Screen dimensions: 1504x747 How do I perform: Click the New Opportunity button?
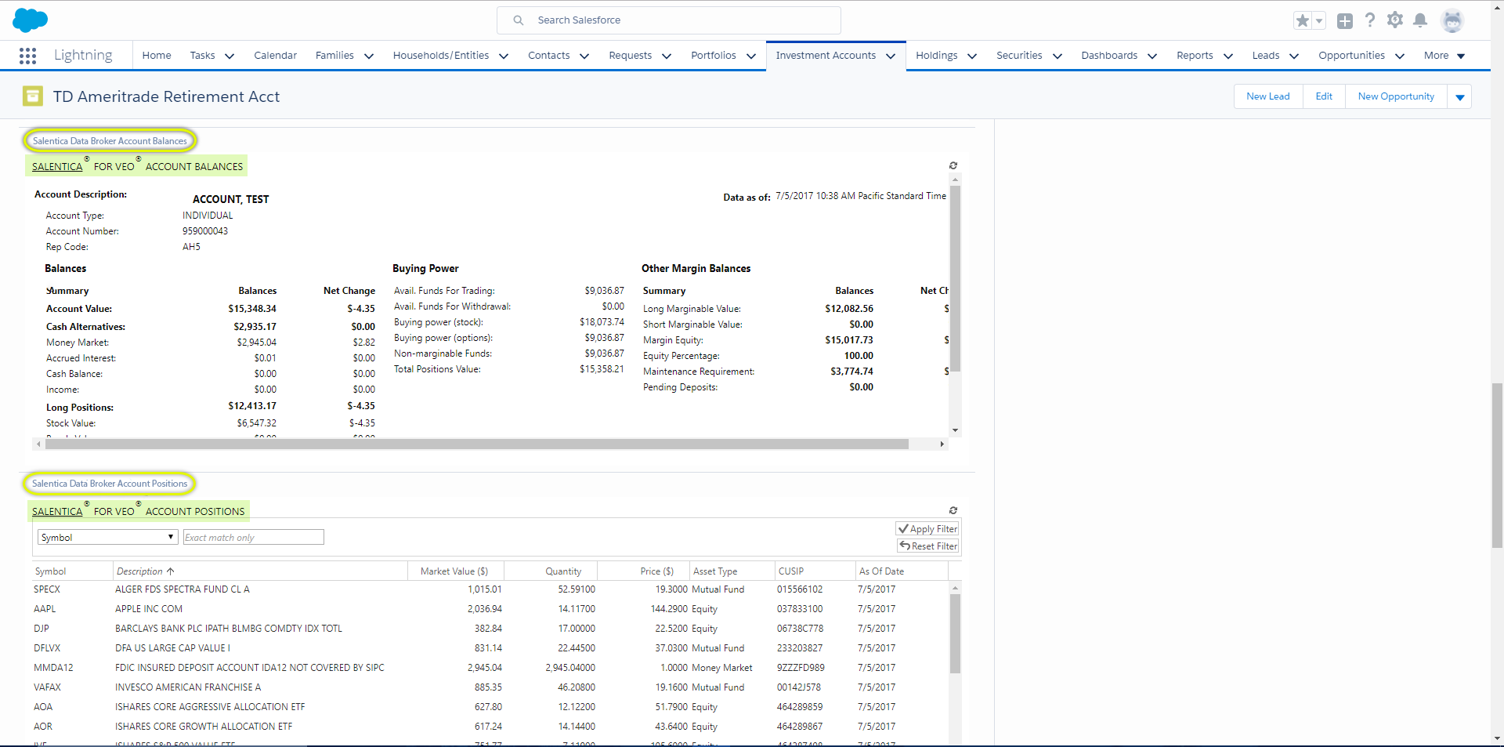point(1396,96)
